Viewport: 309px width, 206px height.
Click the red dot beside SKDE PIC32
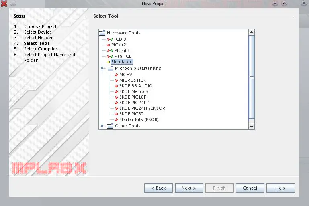tap(116, 114)
